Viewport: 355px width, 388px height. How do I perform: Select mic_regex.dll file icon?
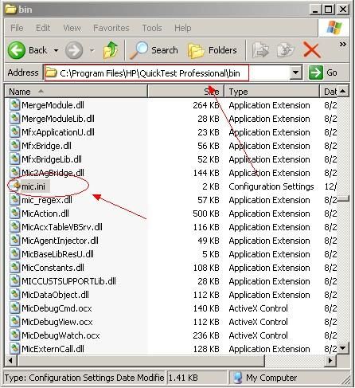pyautogui.click(x=15, y=200)
